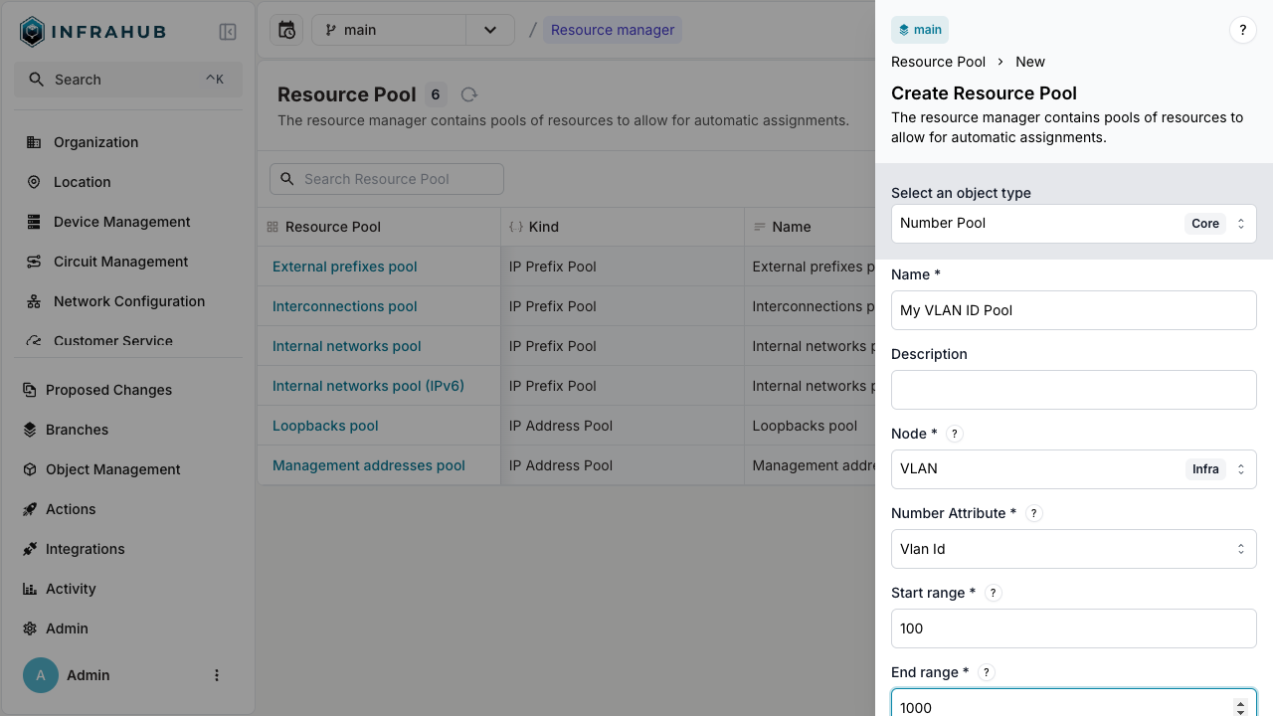
Task: Increment End range with the stepper
Action: tap(1240, 701)
